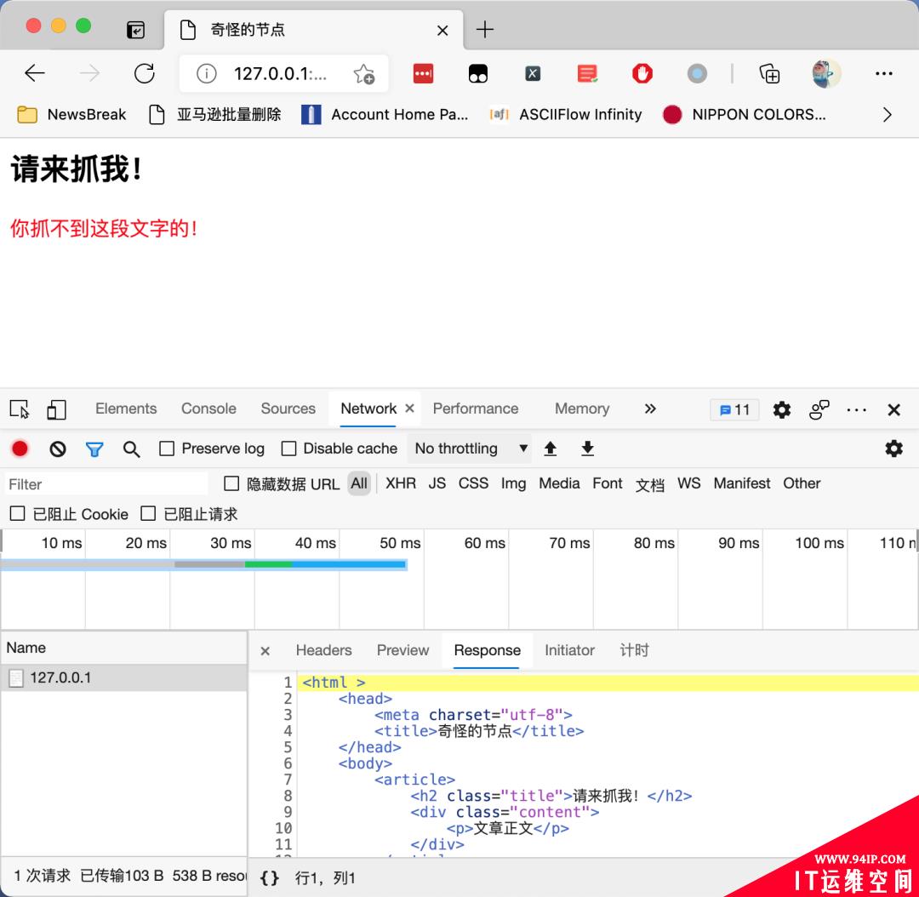Open the browser settings and more menu

tap(883, 73)
